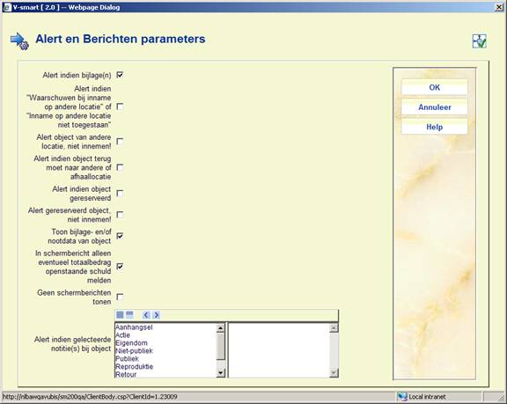
Task: Click the blue arrow gear header icon
Action: [19, 41]
